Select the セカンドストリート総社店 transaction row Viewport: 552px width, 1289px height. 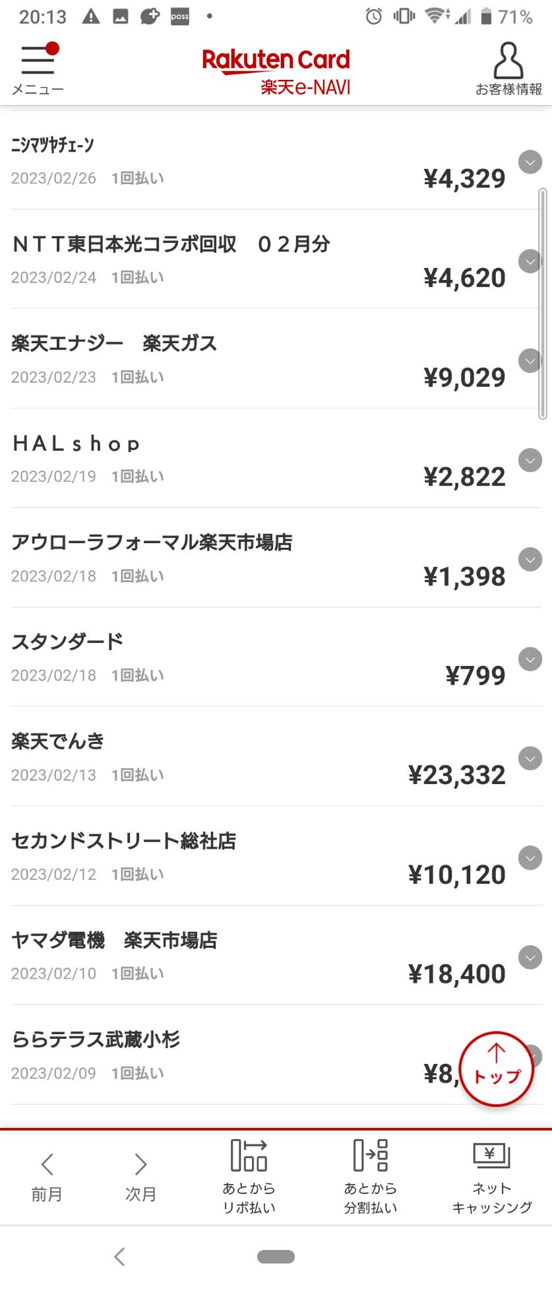[x=276, y=856]
